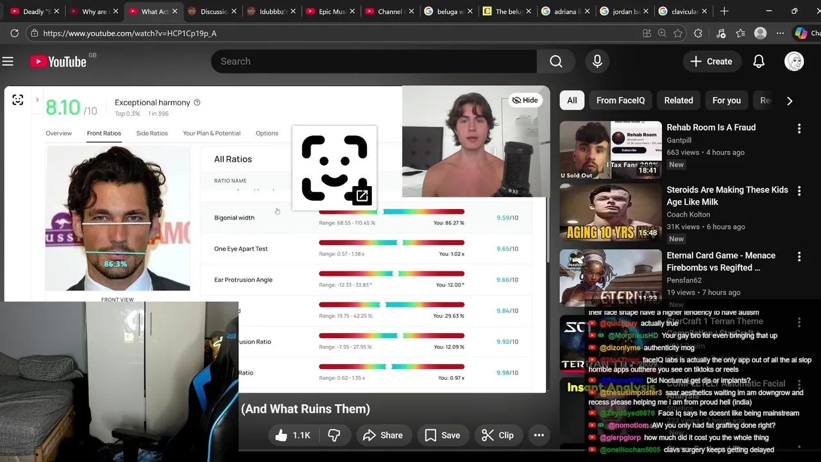The image size is (821, 462).
Task: Close the 'Discussion' browser tab
Action: 233,12
